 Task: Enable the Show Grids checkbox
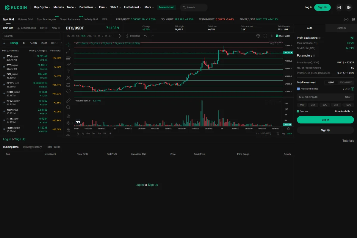(278, 36)
